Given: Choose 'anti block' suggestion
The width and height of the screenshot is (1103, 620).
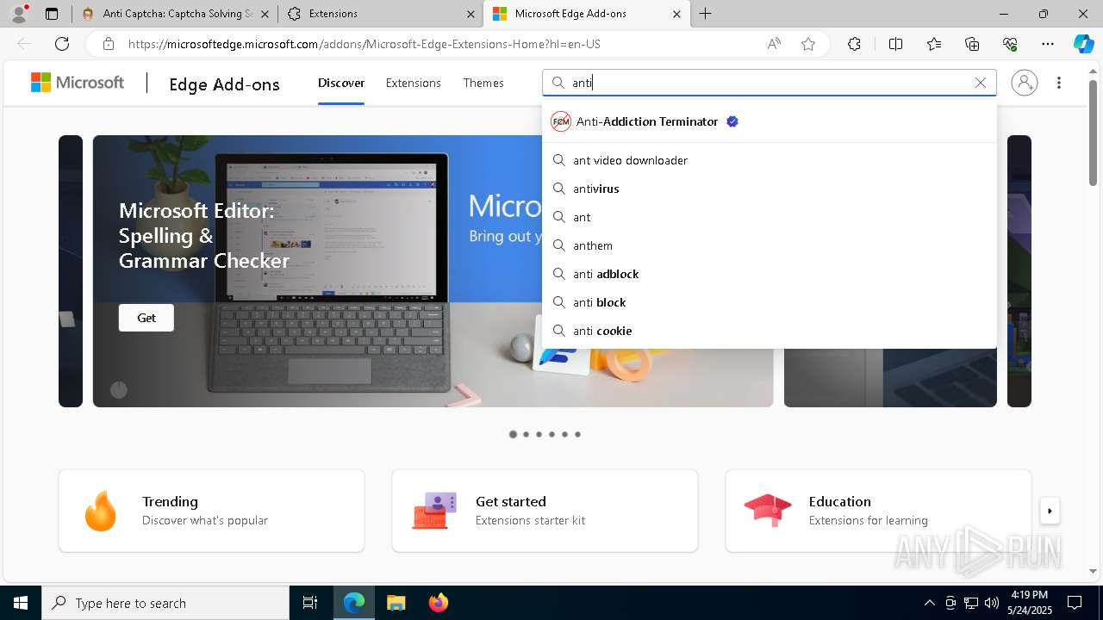Looking at the screenshot, I should coord(770,302).
